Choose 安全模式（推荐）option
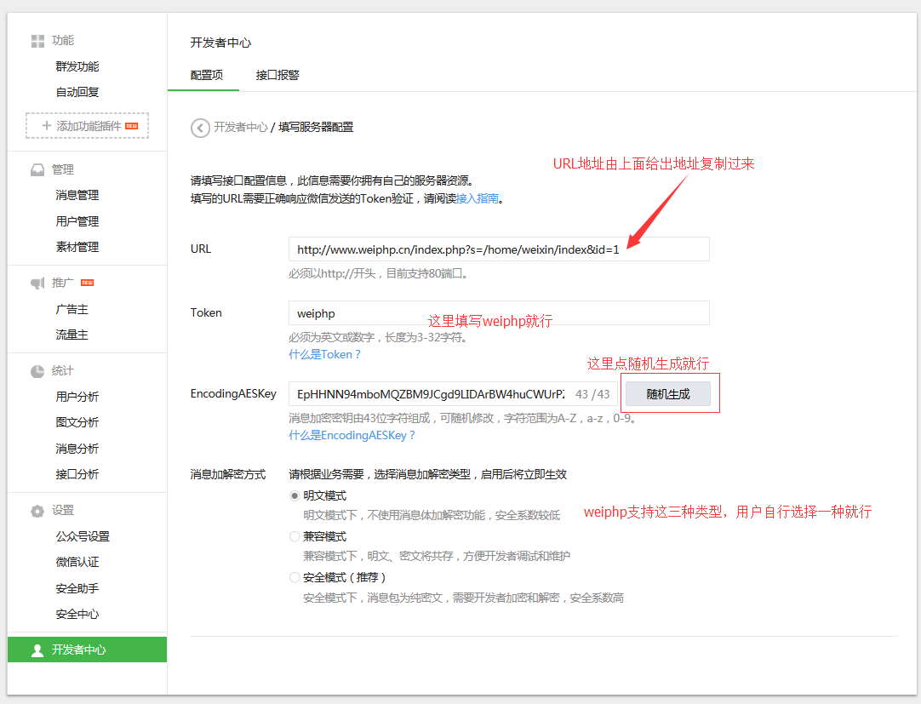This screenshot has width=921, height=704. click(295, 576)
